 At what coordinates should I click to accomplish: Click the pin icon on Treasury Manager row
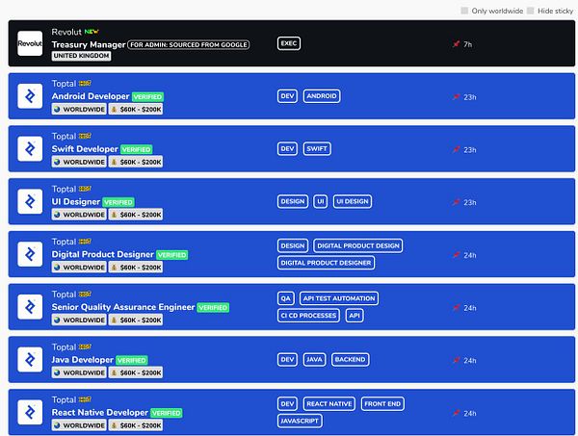click(456, 44)
